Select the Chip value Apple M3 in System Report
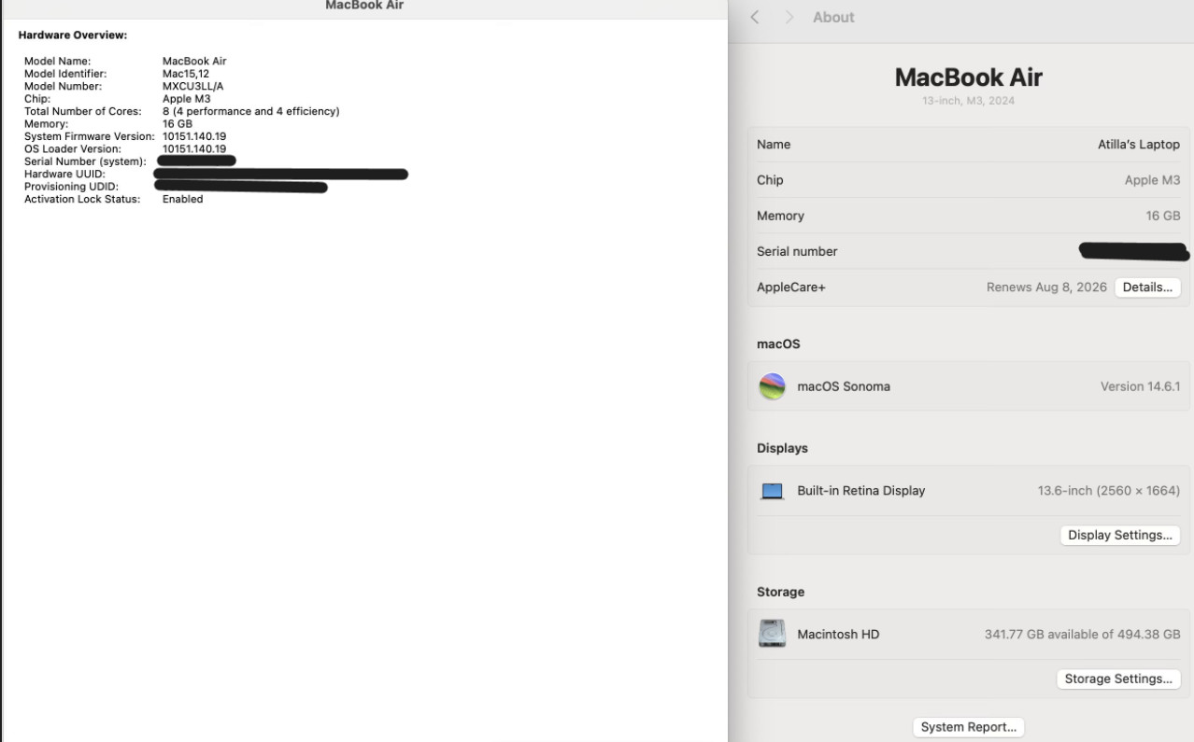This screenshot has height=742, width=1194. (x=186, y=98)
